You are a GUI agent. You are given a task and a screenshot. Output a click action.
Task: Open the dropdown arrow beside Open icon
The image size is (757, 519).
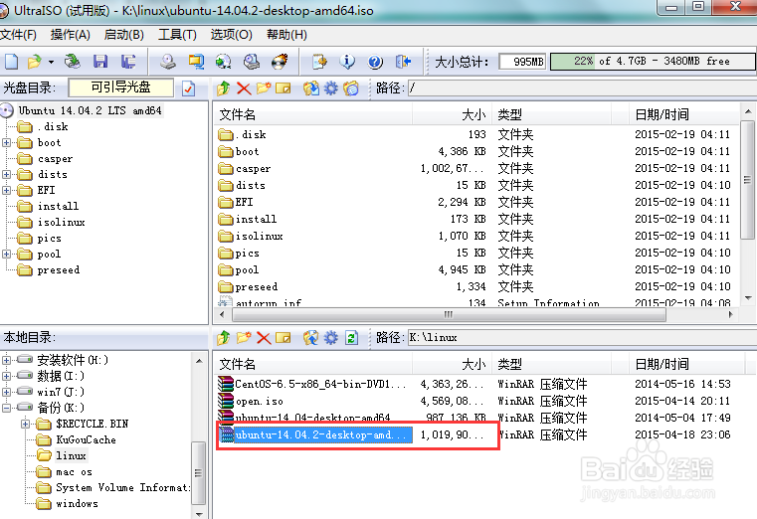click(51, 62)
